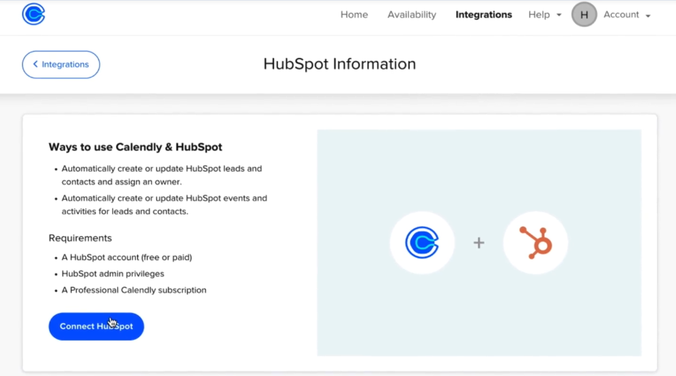Click the bullet about creating HubSpot leads
The image size is (676, 376).
(162, 175)
